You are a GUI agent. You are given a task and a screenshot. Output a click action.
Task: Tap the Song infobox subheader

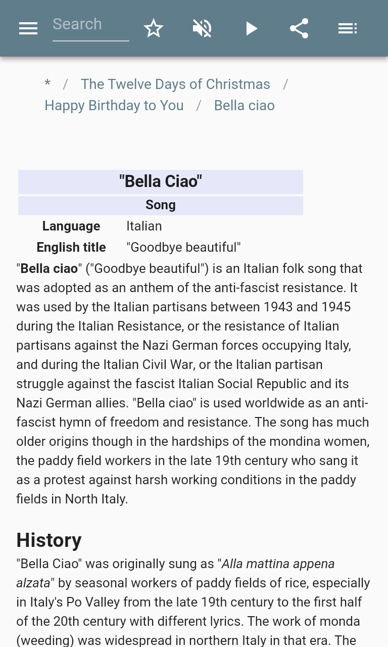coord(161,205)
